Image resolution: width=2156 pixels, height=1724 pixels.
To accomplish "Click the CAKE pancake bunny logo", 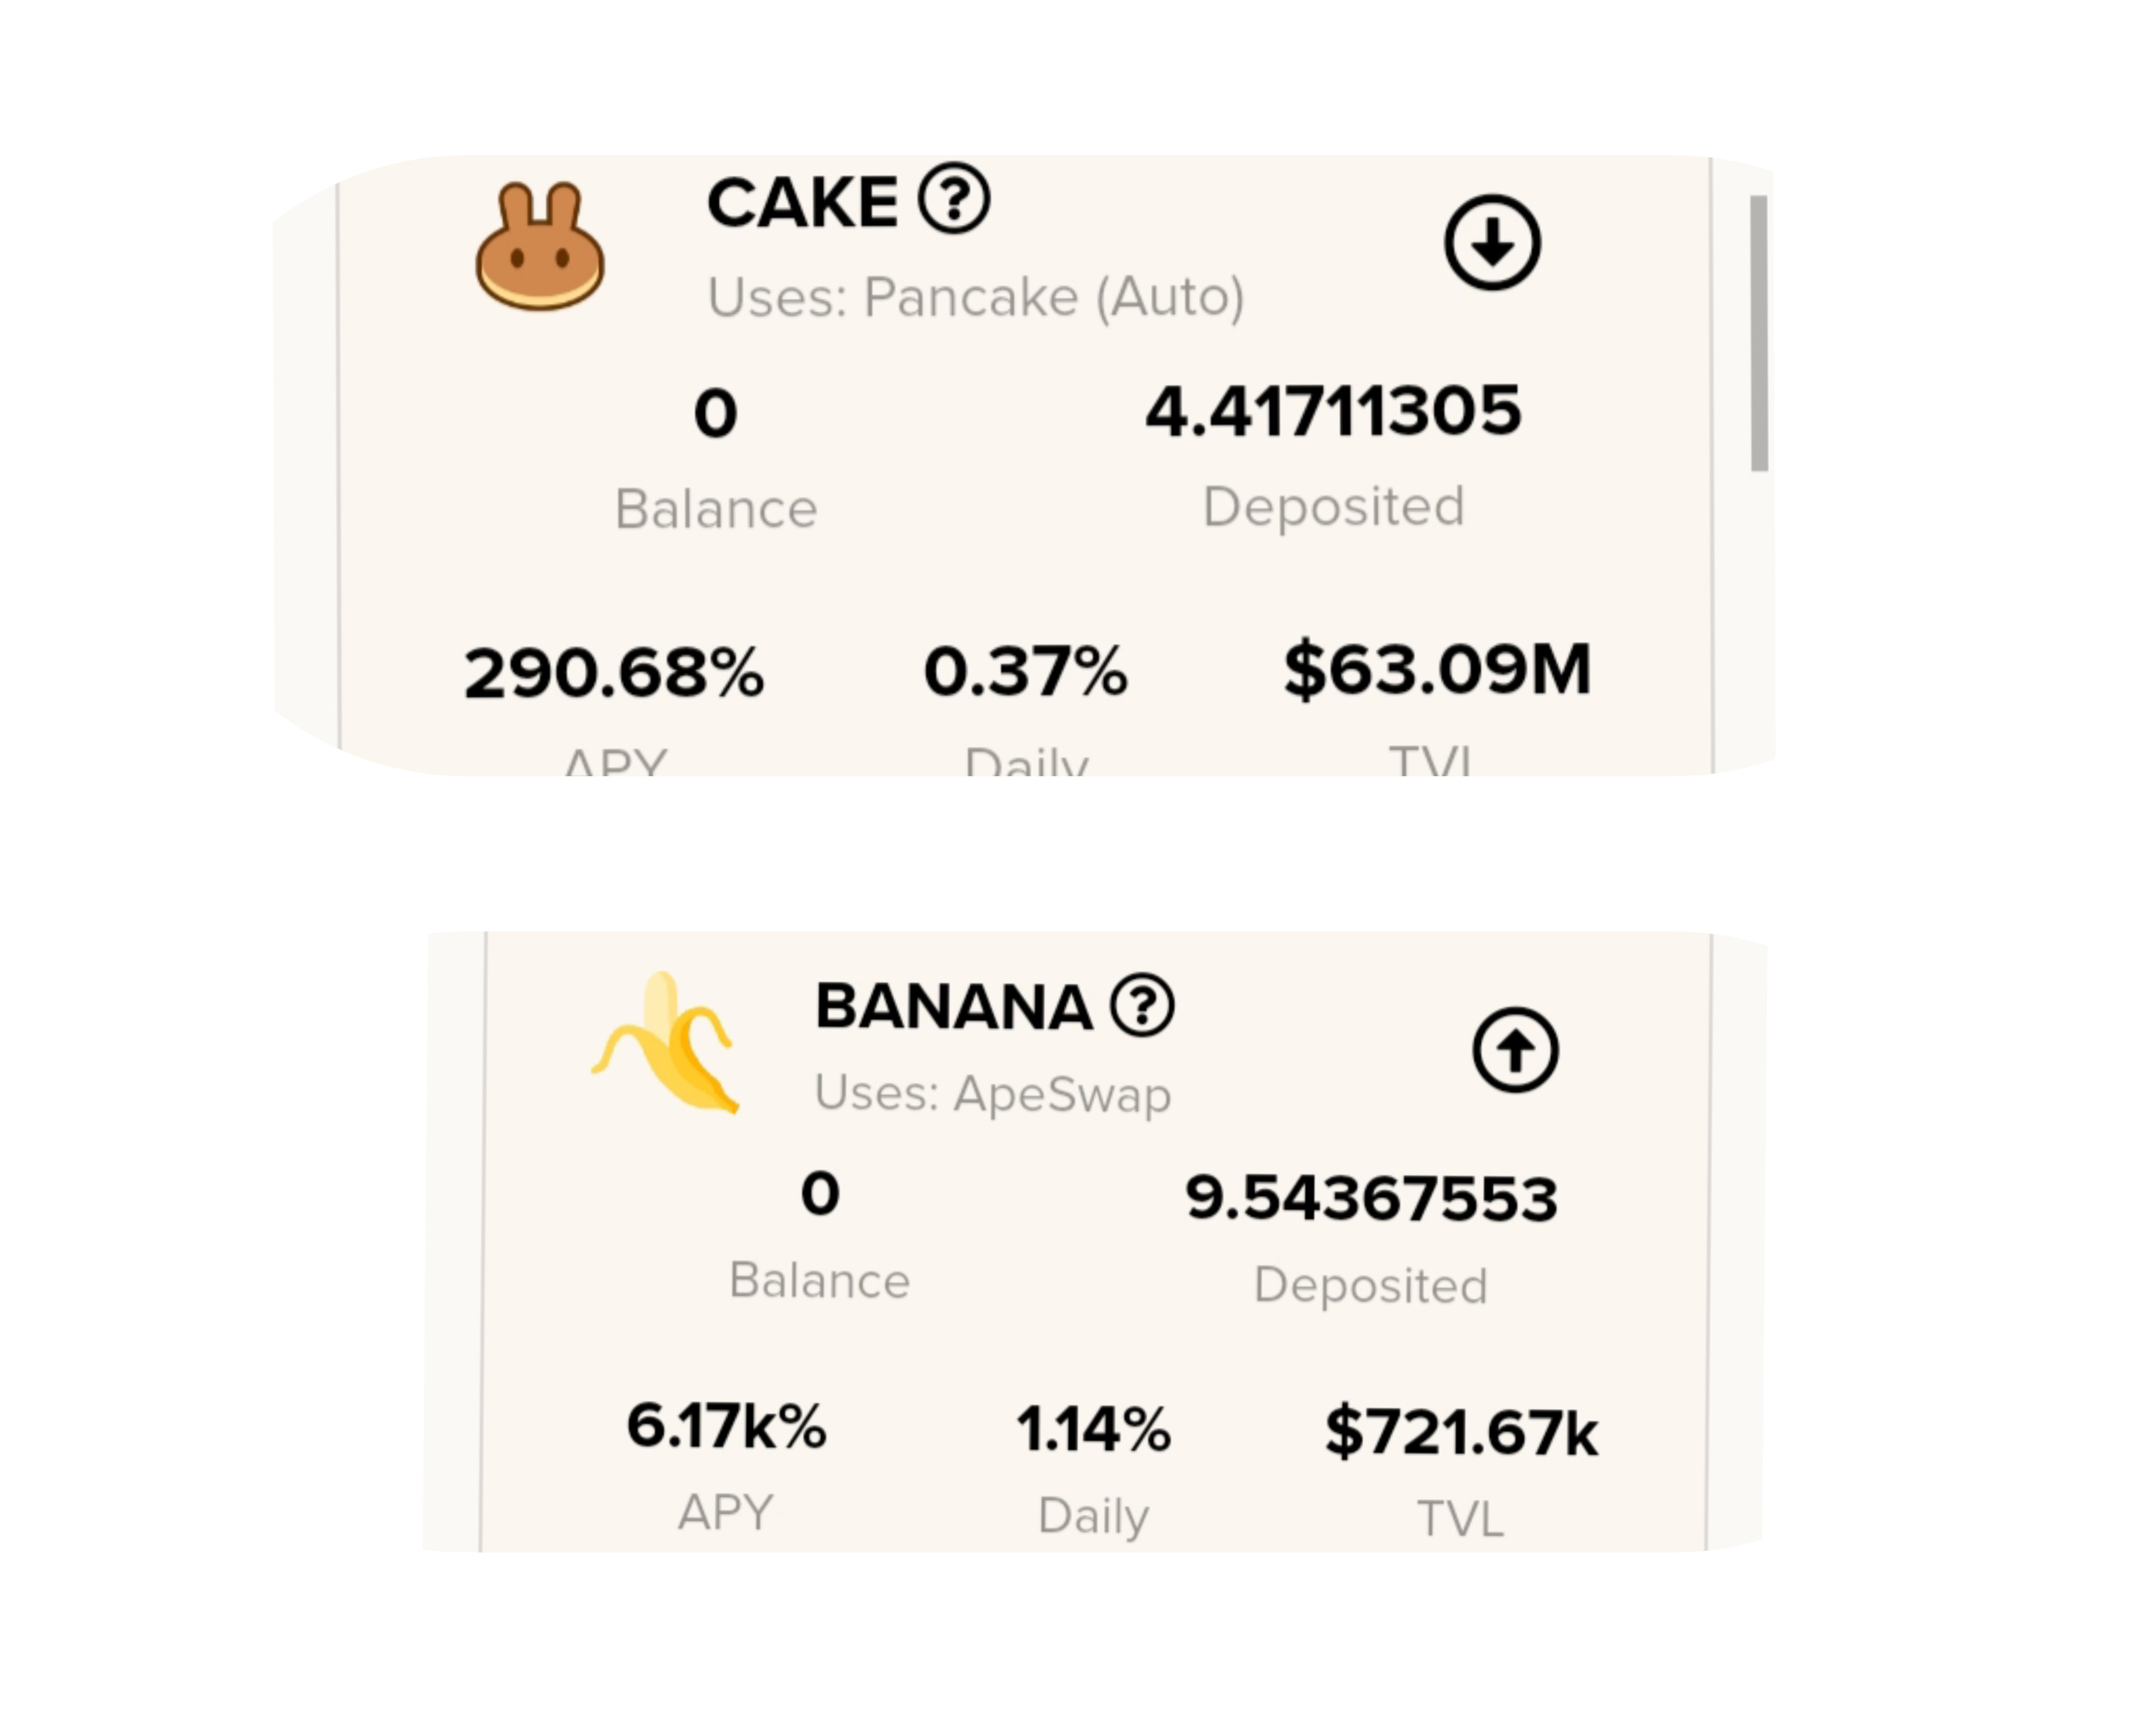I will (540, 246).
